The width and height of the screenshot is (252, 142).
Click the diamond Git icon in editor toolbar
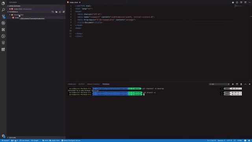pyautogui.click(x=233, y=2)
